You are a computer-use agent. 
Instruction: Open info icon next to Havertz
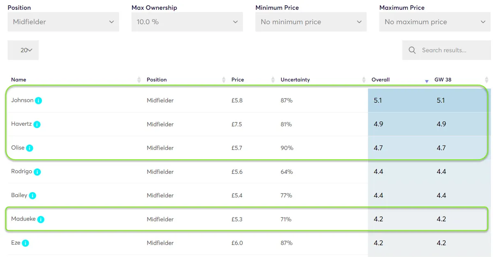click(x=37, y=124)
